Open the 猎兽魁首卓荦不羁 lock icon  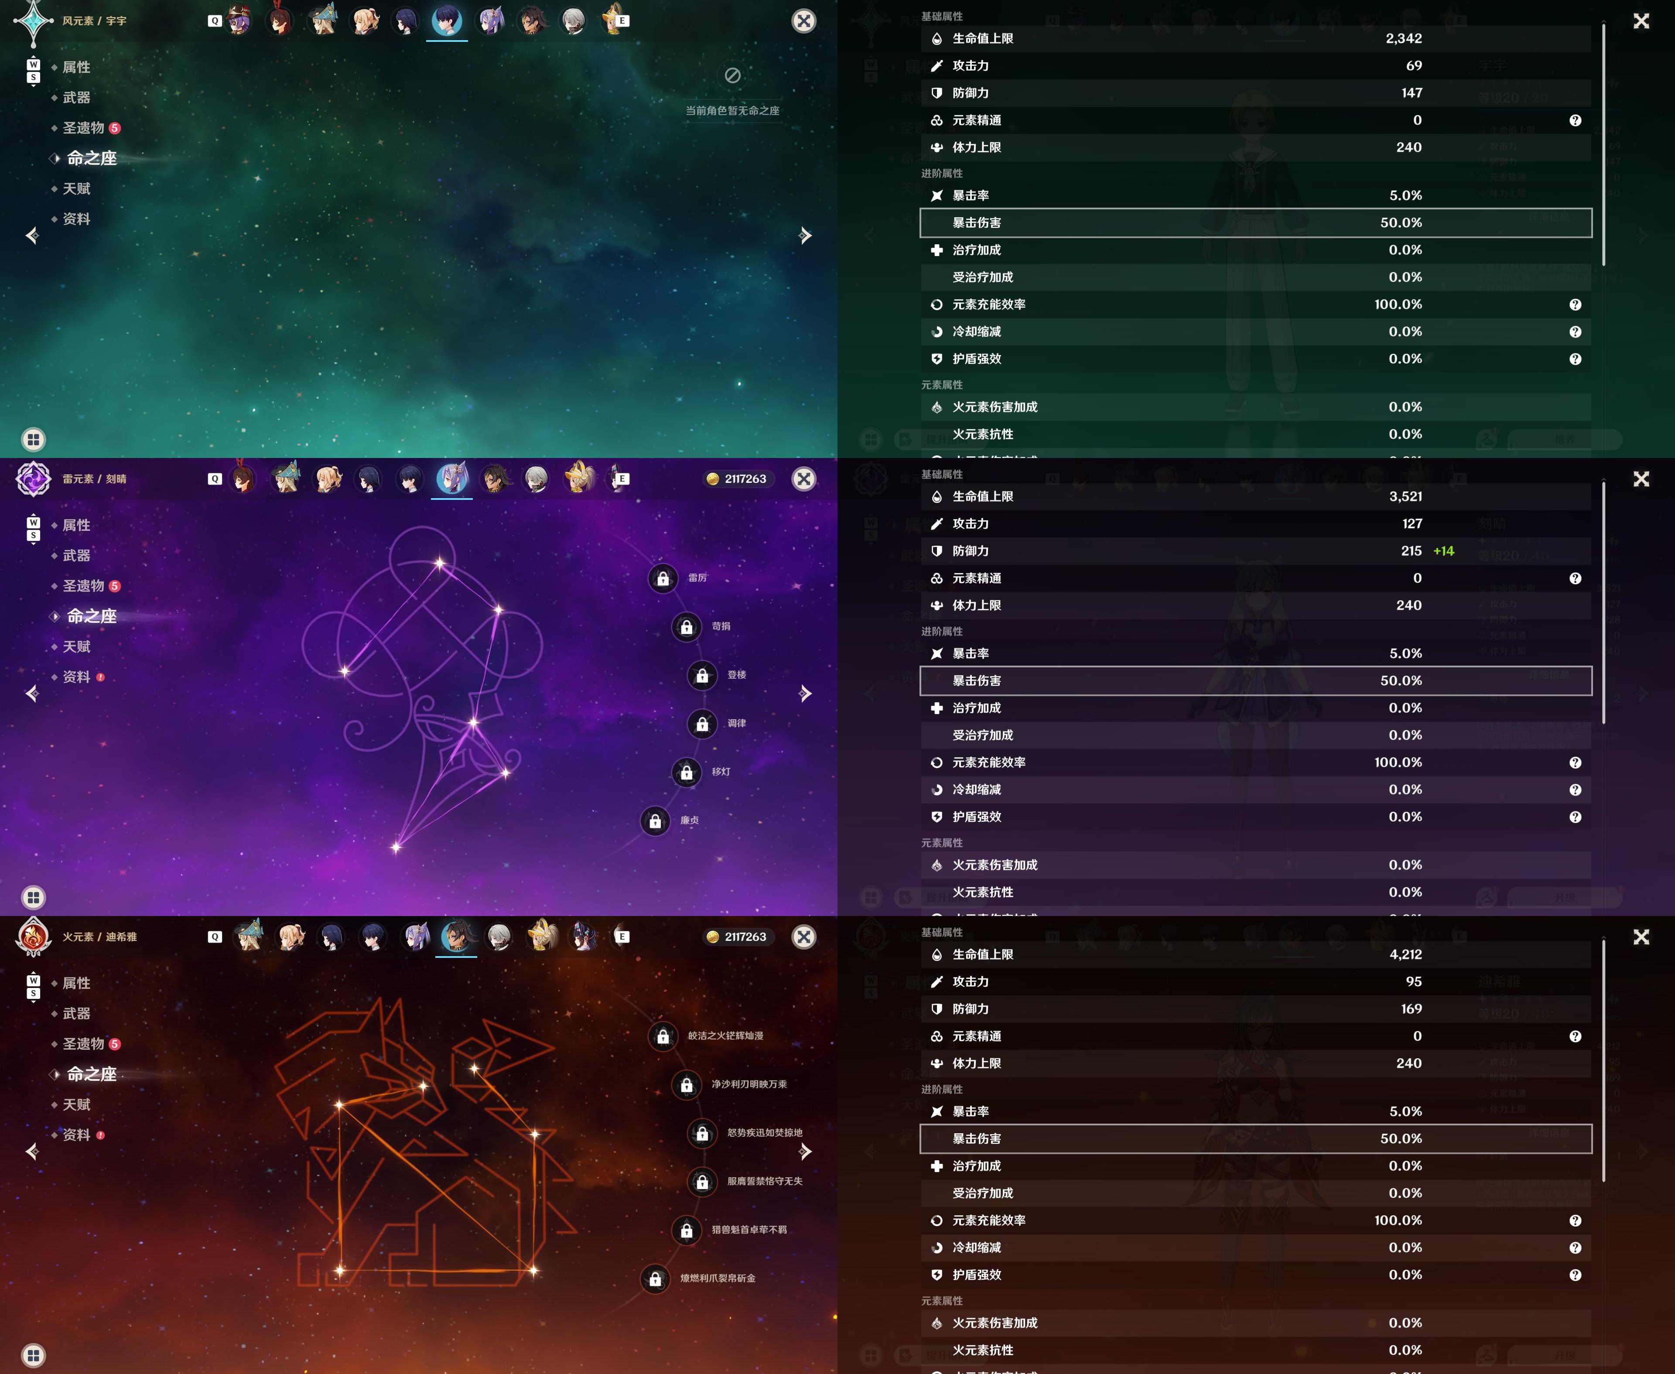click(x=686, y=1231)
